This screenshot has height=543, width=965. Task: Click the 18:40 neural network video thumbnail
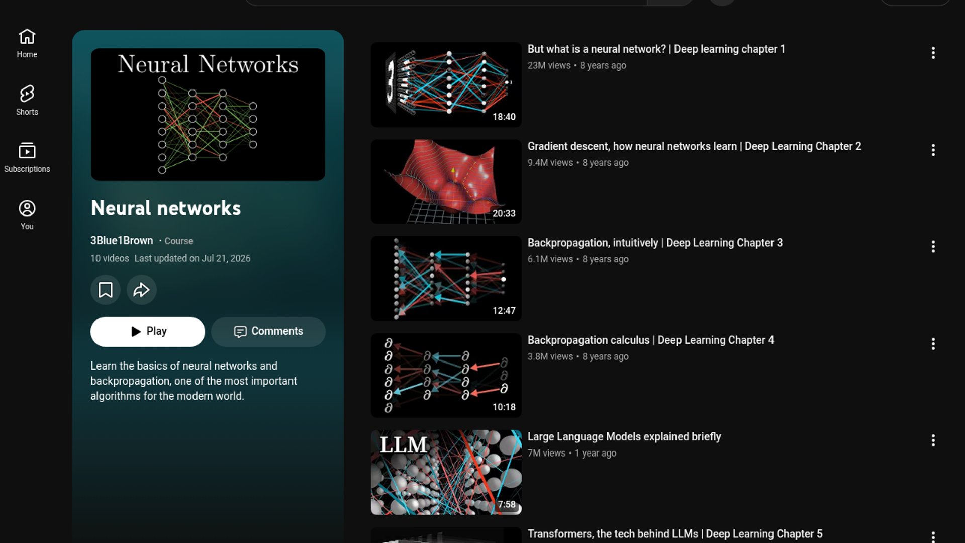[x=446, y=84]
